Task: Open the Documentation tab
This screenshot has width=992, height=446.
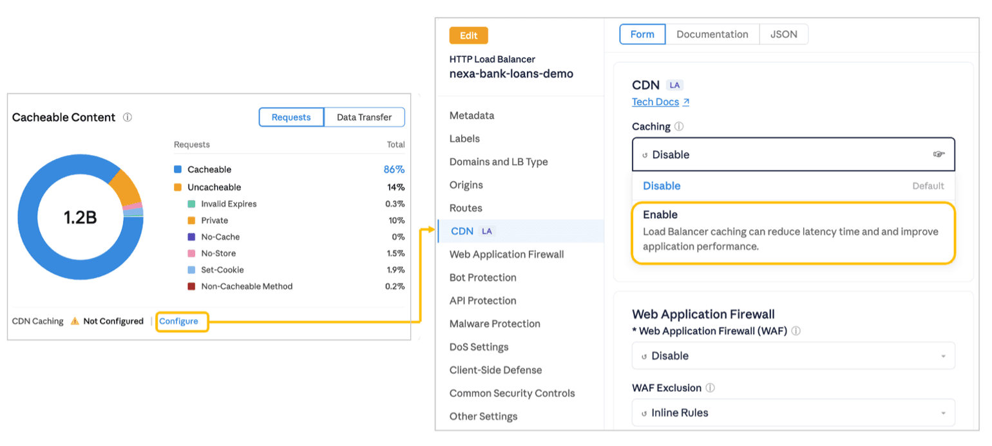Action: click(x=712, y=34)
